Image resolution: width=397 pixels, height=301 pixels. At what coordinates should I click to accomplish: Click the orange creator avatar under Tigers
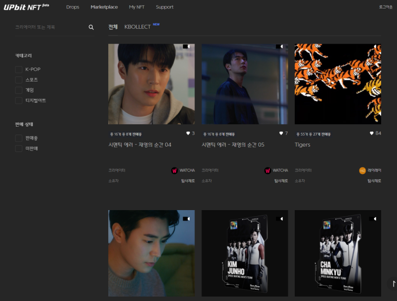click(x=363, y=170)
